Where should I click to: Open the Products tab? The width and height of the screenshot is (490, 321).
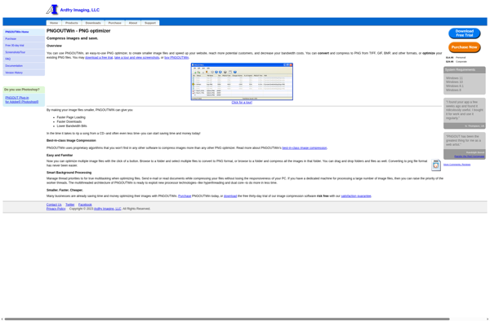72,23
